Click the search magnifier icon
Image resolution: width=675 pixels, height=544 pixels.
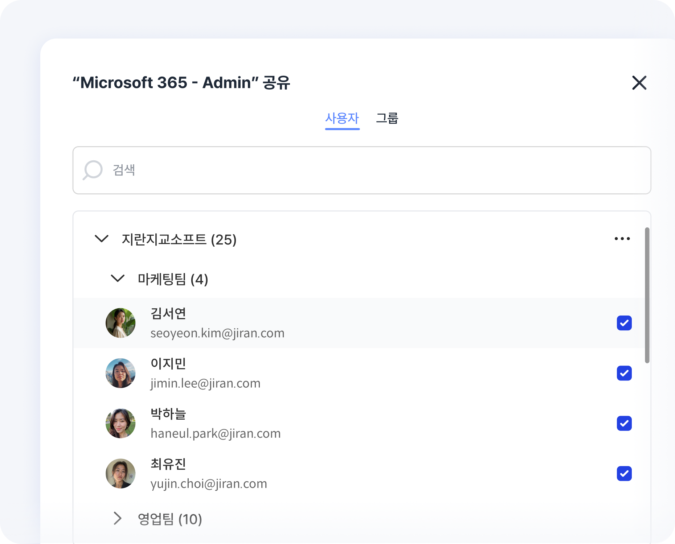click(x=93, y=170)
